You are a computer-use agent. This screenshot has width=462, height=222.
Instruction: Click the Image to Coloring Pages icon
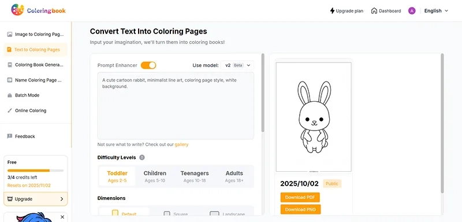[10, 34]
